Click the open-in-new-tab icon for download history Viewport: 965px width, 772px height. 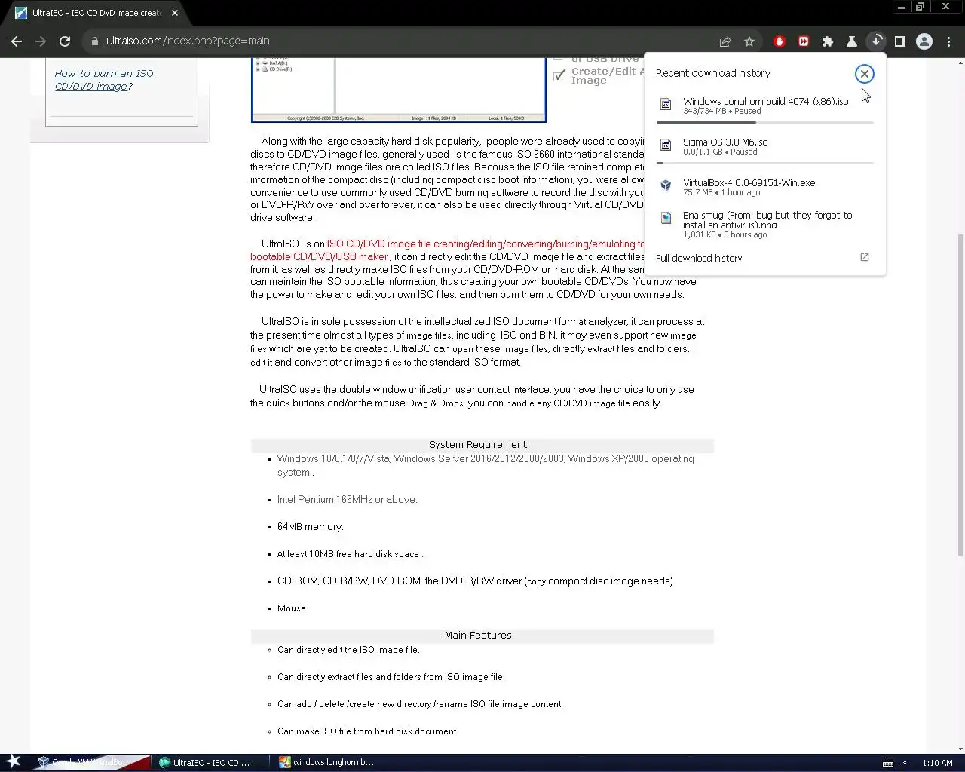tap(865, 257)
